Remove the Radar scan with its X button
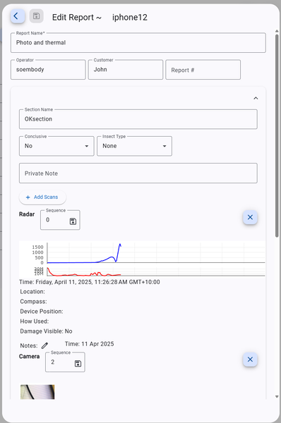281x423 pixels. 250,217
